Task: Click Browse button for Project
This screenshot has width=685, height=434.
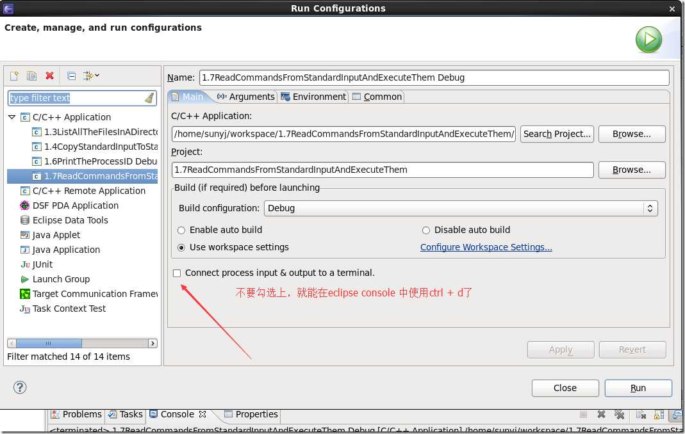Action: [x=632, y=170]
